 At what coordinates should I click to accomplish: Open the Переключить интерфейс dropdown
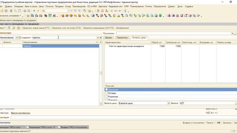10,16
